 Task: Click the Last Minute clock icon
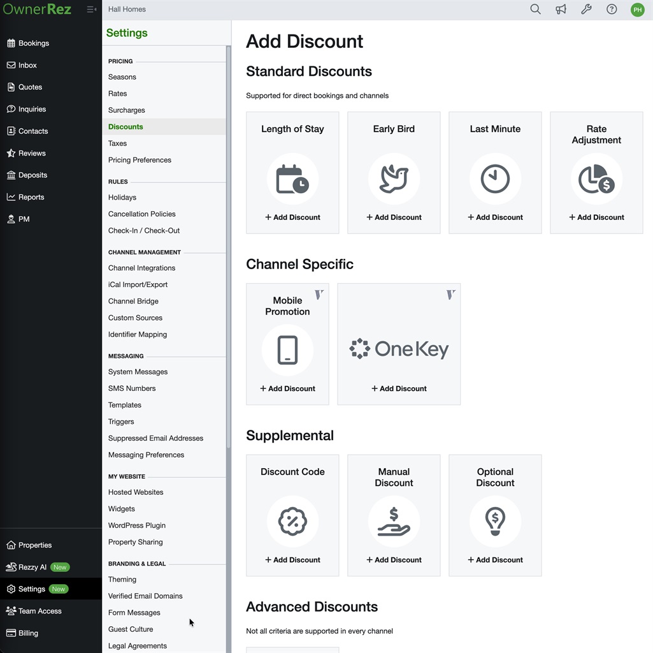[495, 179]
